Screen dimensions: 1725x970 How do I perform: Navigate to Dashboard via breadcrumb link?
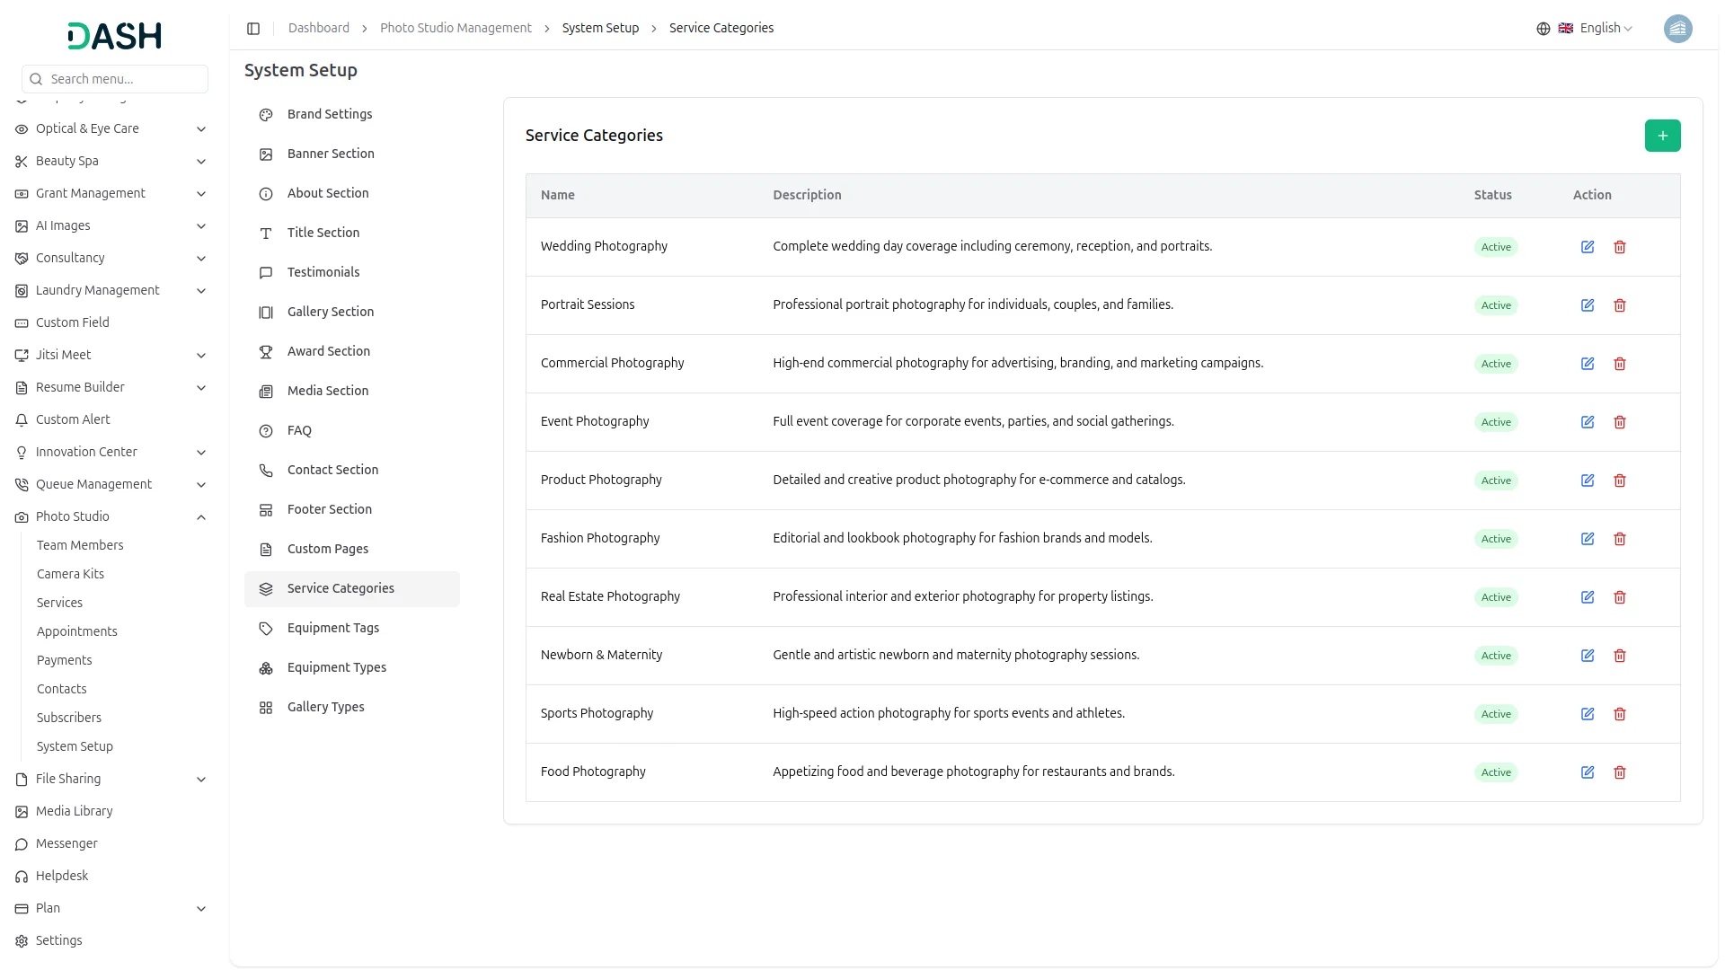[x=318, y=28]
